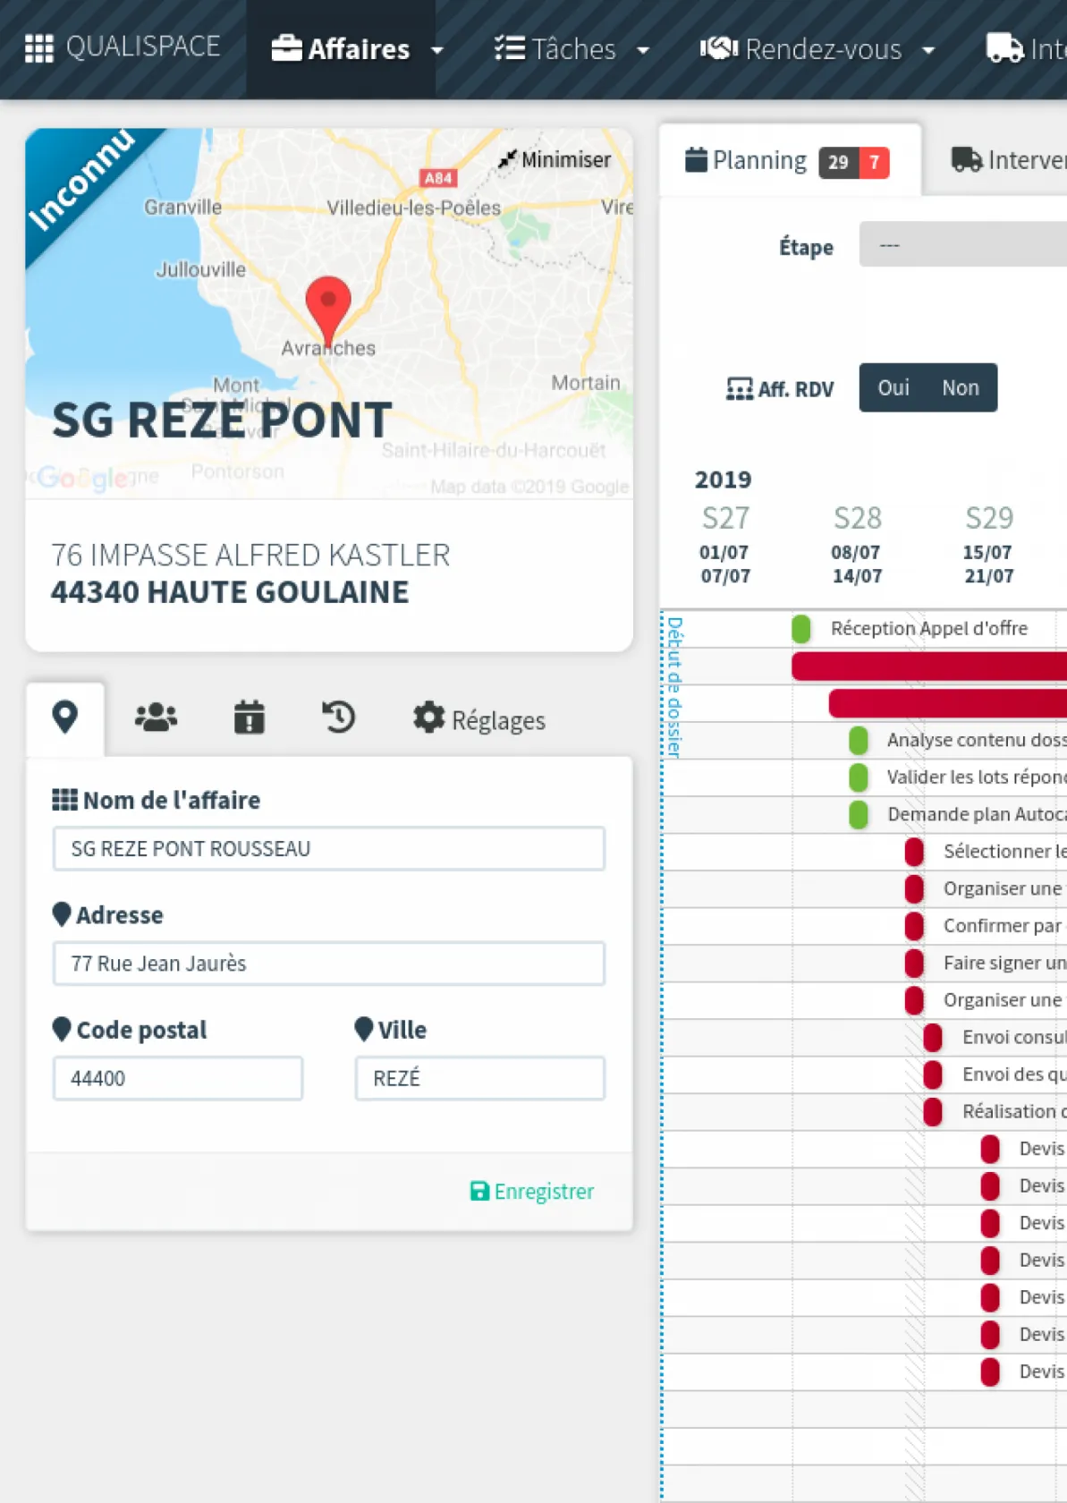Click the first long red Gantt bar
Viewport: 1067px width, 1503px height.
click(928, 666)
